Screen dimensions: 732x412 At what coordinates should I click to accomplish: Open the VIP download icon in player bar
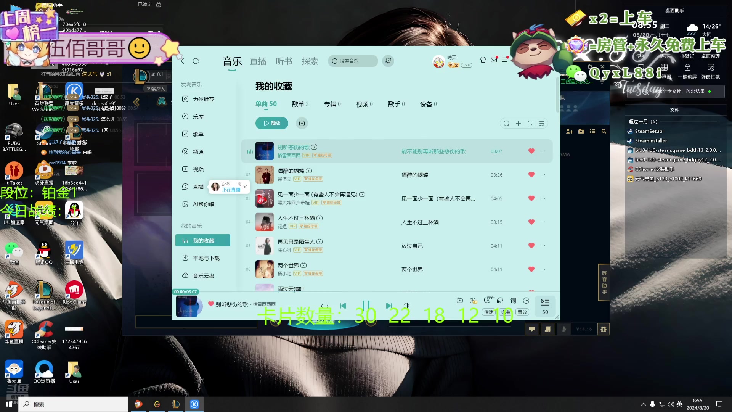[x=473, y=301]
